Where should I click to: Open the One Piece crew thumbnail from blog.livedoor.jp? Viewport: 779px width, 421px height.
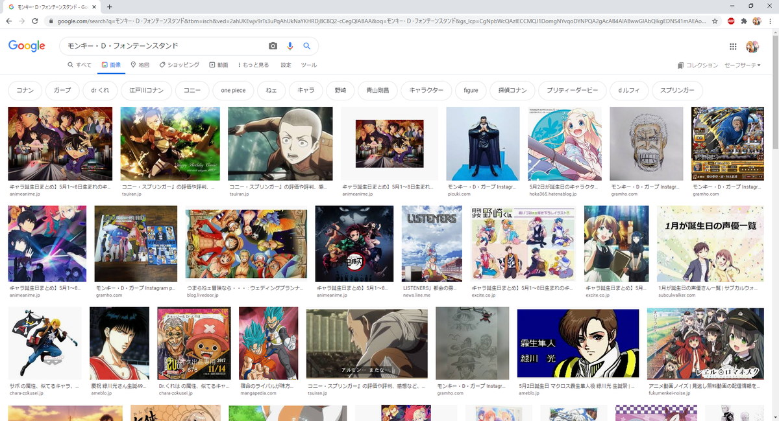[246, 244]
